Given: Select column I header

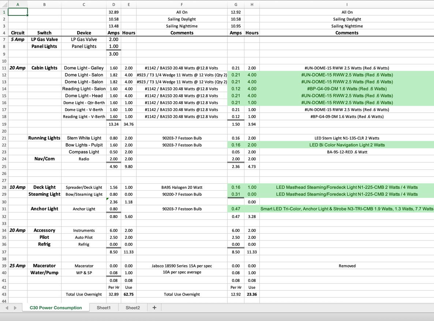Looking at the screenshot, I should click(347, 4).
